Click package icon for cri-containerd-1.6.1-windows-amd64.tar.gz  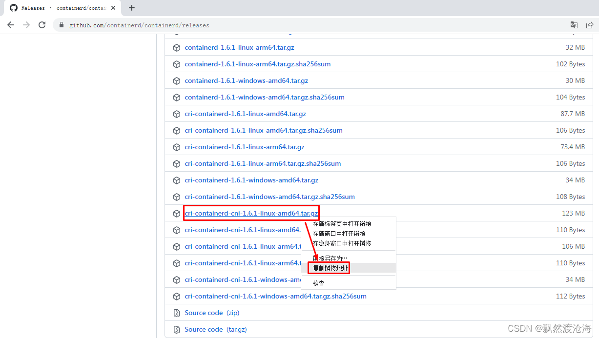(x=177, y=180)
